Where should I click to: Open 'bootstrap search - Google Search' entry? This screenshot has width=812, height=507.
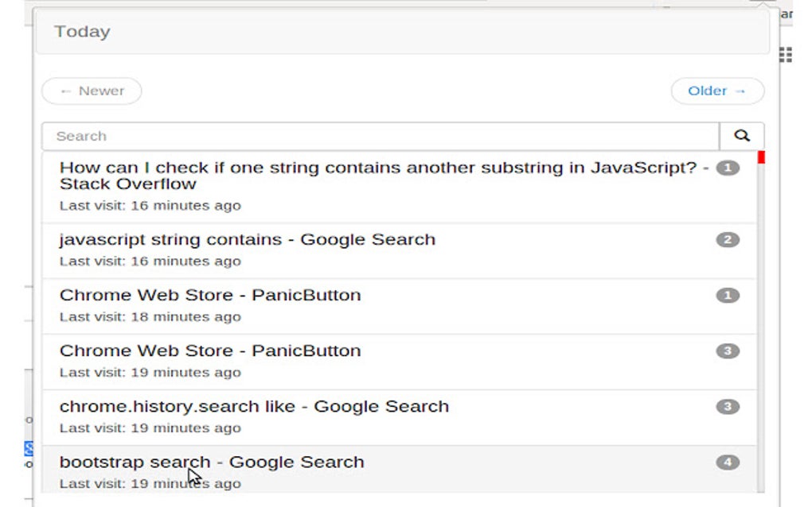pos(212,462)
